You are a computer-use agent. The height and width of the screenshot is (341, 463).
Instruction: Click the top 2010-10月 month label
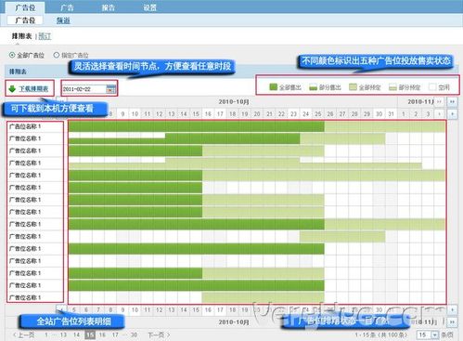[234, 101]
